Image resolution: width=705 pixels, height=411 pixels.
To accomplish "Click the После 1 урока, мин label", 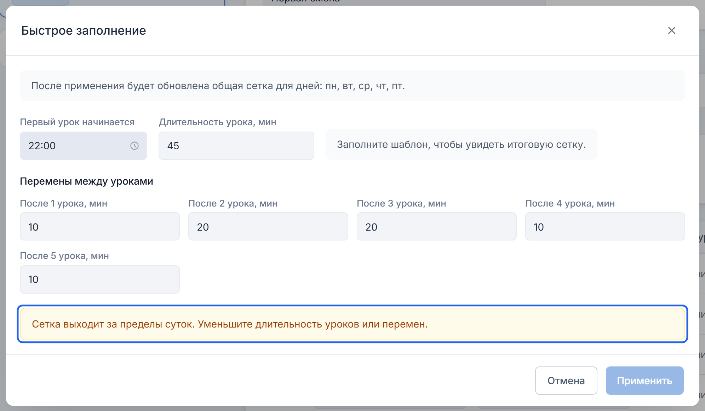I will click(64, 203).
